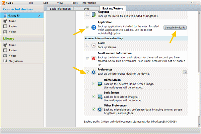Open Story Album book icon
Image resolution: width=201 pixels, height=134 pixels.
(x=5, y=61)
